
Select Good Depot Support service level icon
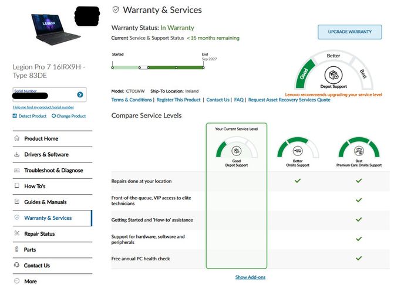tap(237, 151)
